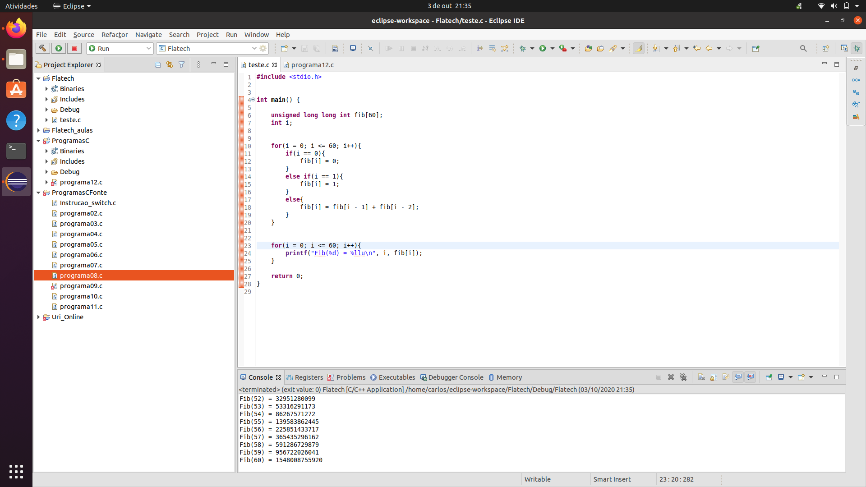Open the Refactor menu

point(114,35)
